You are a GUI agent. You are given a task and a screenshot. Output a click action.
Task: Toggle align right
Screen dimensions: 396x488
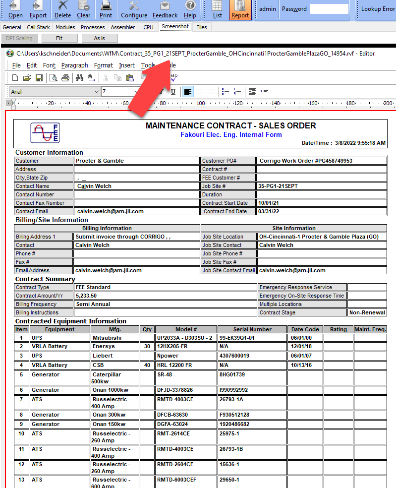pos(211,91)
